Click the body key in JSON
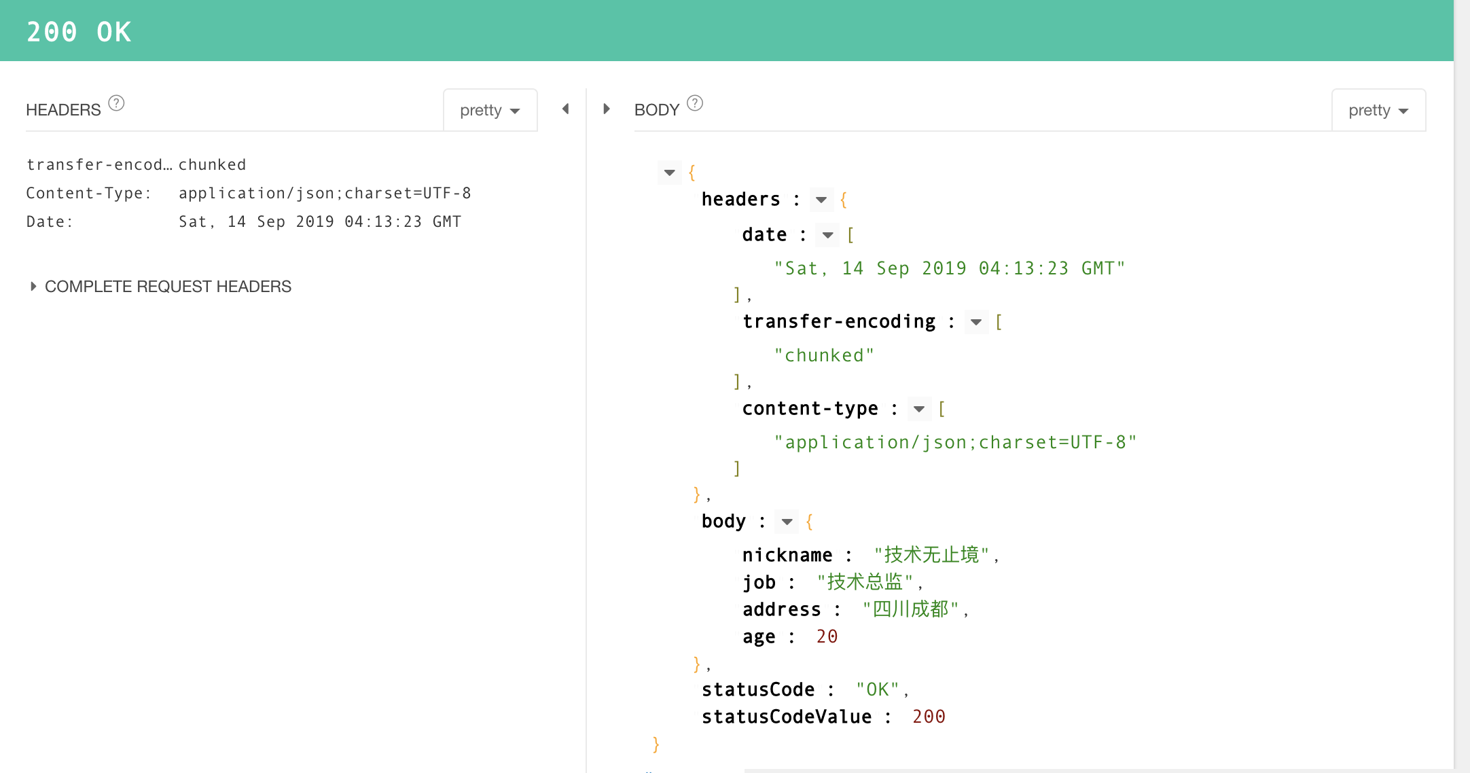The height and width of the screenshot is (773, 1470). (x=723, y=521)
